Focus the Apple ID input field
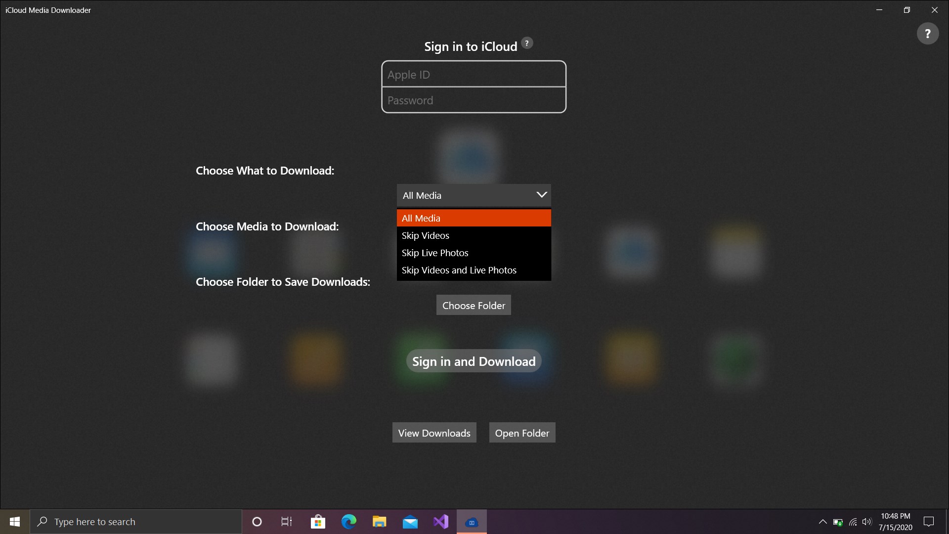 pyautogui.click(x=474, y=75)
